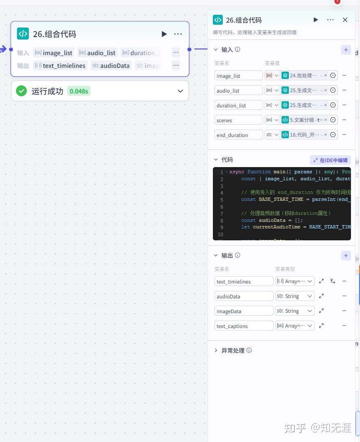This screenshot has width=360, height=442.
Task: Add child item to text_timielines output
Action: pyautogui.click(x=333, y=281)
